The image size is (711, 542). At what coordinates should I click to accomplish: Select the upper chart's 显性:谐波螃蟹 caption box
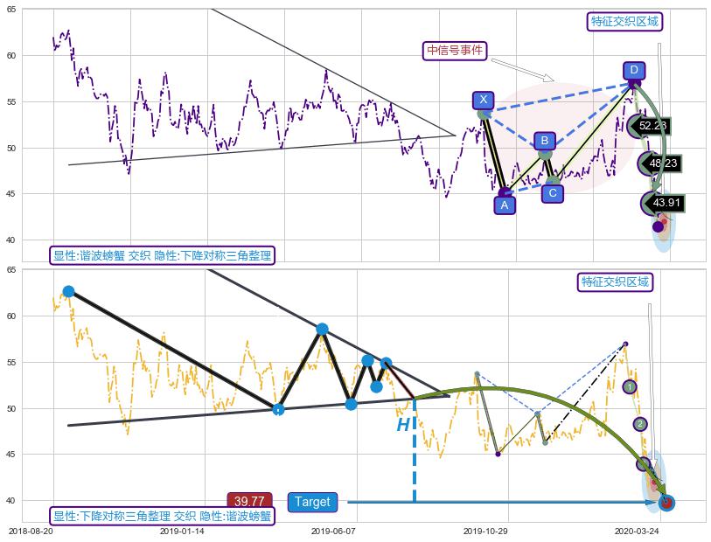163,256
